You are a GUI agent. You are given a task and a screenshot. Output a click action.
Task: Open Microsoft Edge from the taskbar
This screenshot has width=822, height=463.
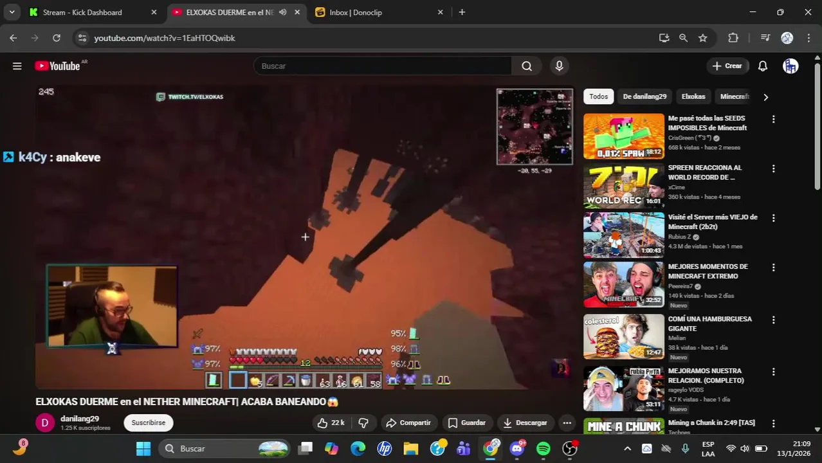[x=358, y=448]
